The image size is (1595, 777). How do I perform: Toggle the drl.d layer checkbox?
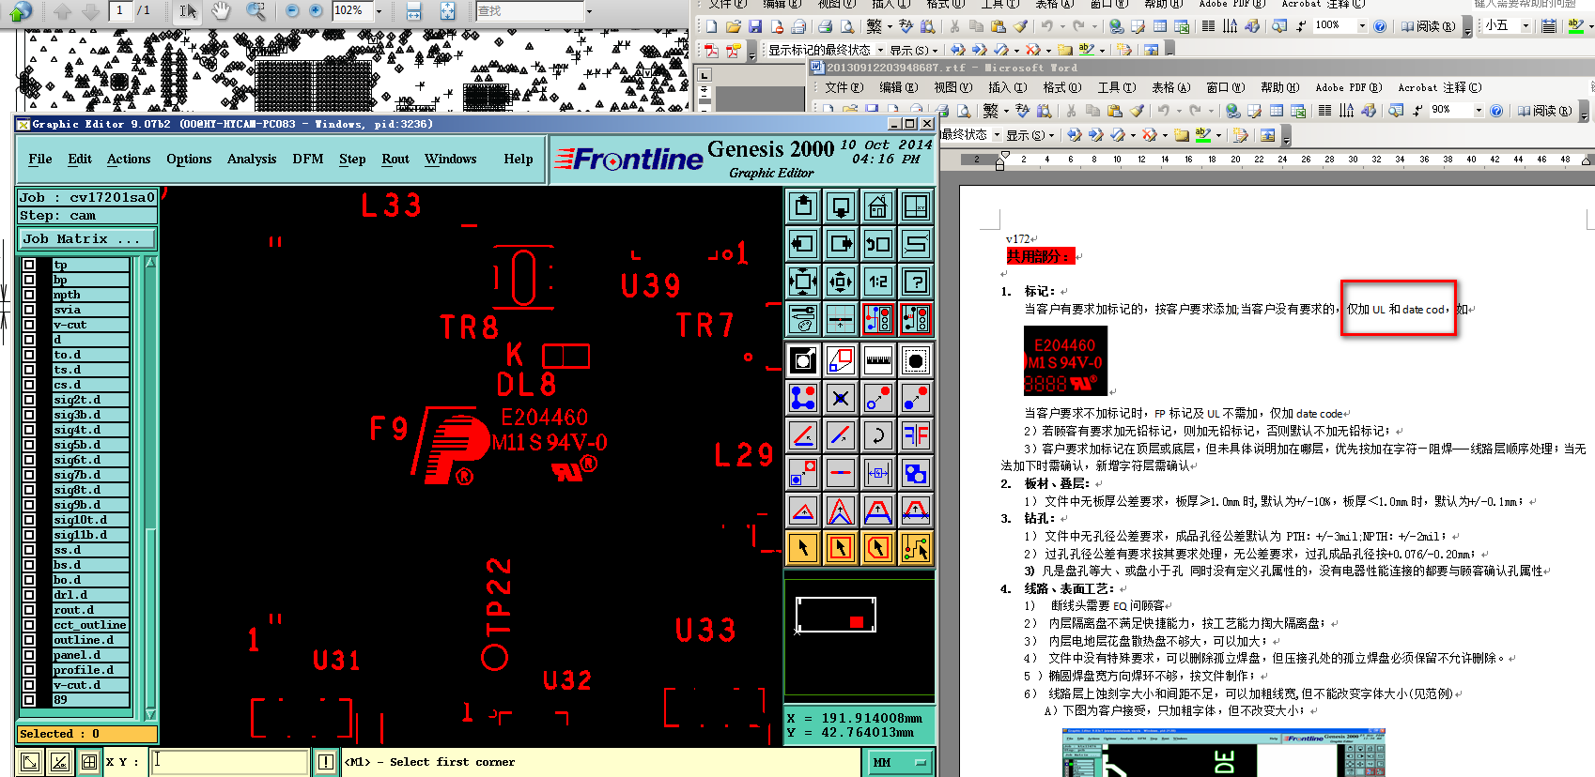click(x=29, y=595)
